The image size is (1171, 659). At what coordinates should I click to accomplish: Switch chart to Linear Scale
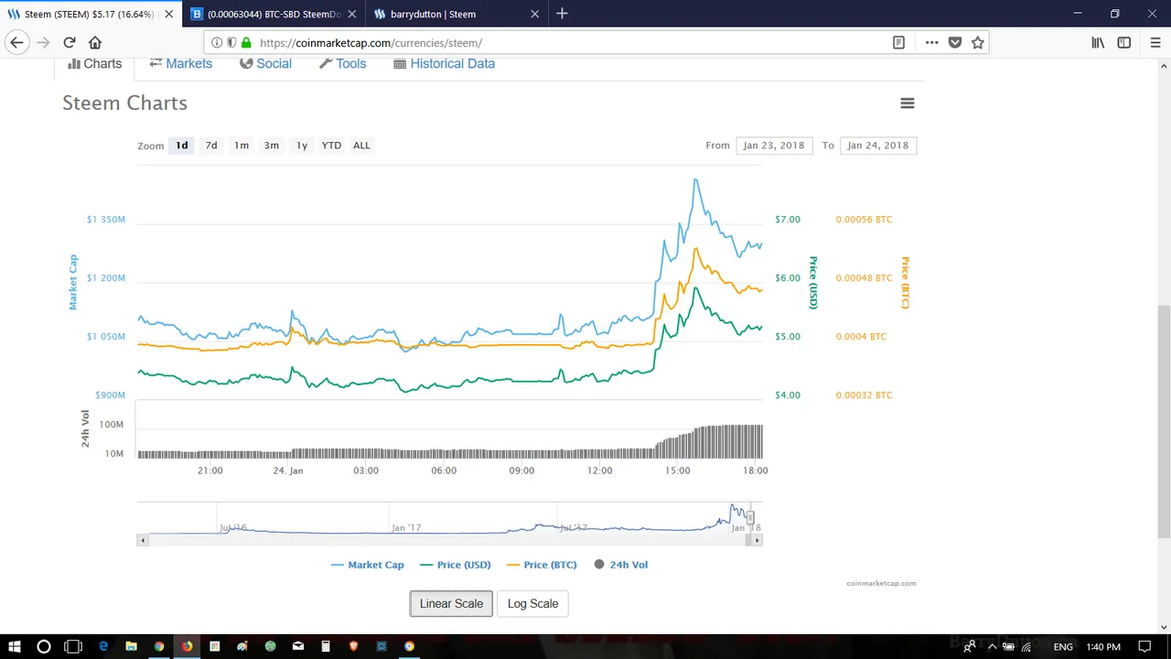pyautogui.click(x=451, y=604)
